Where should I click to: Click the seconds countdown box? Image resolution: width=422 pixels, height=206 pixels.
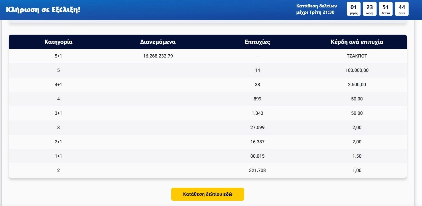[x=402, y=9]
